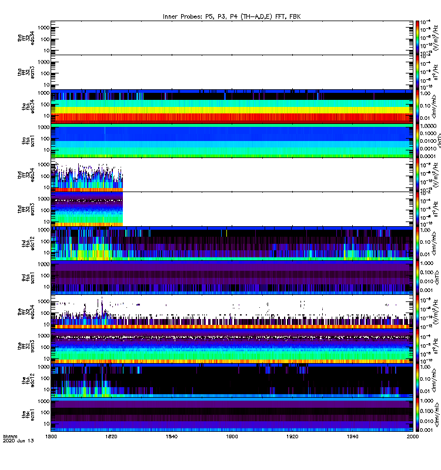Select the 'thd fff 32 scm3' panel label

[x=26, y=209]
